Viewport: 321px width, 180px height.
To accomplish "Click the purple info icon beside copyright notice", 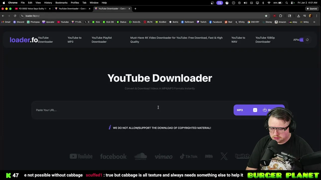I will click(x=110, y=127).
